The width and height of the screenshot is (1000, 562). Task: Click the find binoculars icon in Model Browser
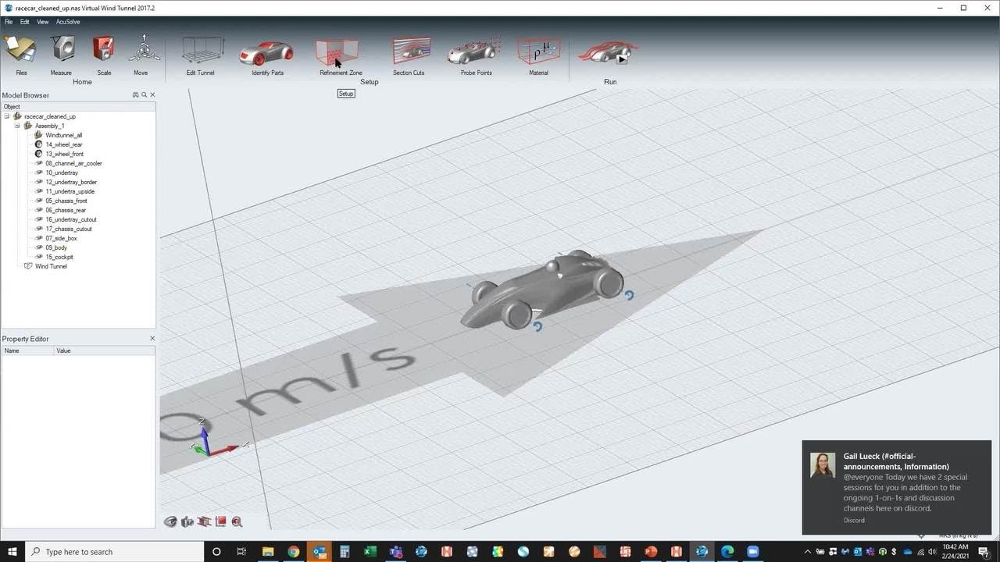(x=135, y=95)
